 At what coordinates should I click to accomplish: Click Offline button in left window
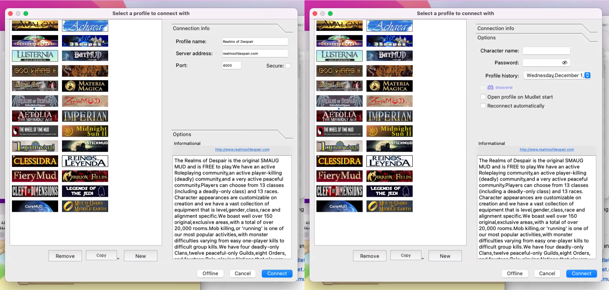[210, 273]
